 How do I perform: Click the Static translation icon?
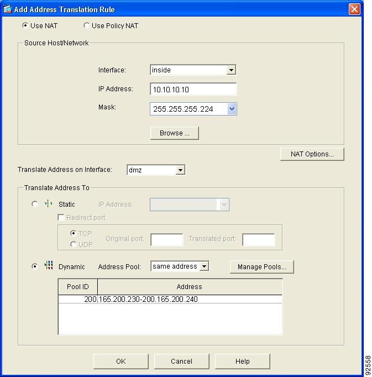click(x=48, y=203)
